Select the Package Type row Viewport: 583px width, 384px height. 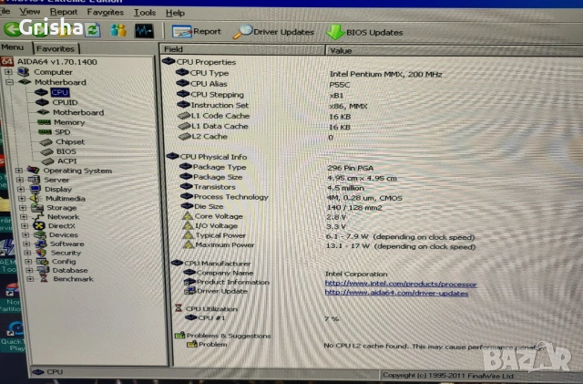[277, 167]
